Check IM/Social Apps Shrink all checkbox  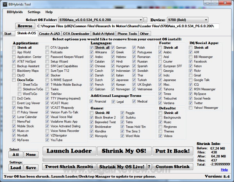(x=191, y=48)
